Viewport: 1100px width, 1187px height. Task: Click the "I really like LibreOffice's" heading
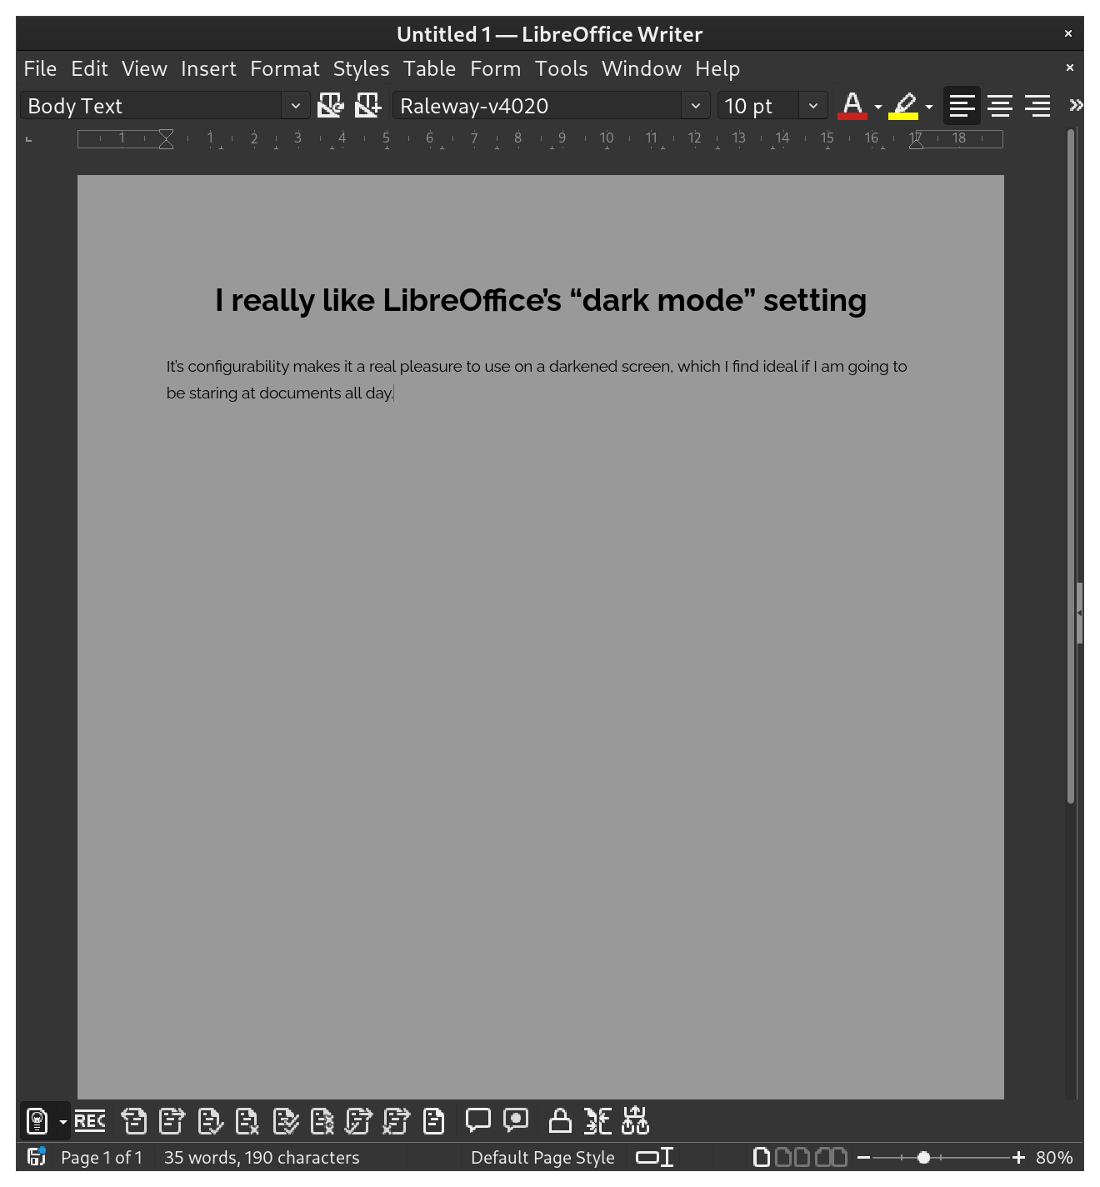point(541,300)
